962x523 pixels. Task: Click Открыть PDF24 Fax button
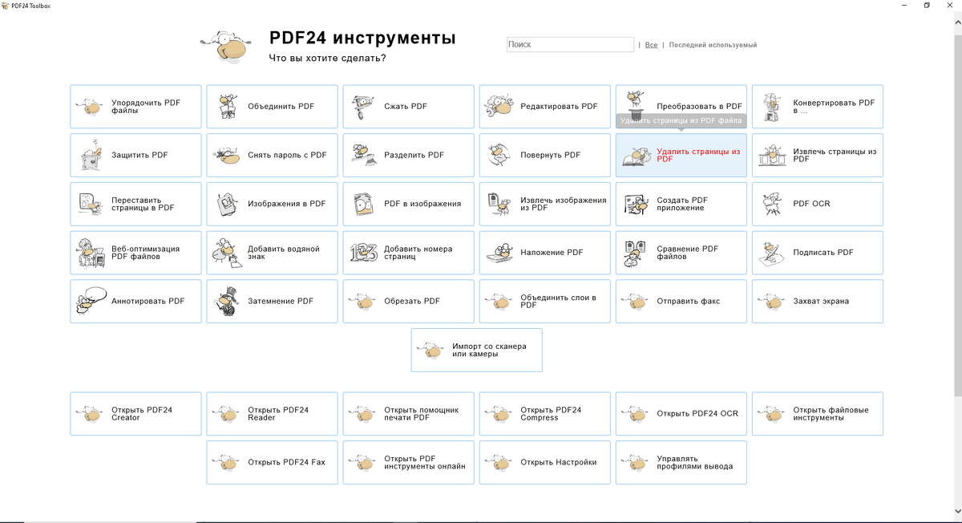click(272, 463)
